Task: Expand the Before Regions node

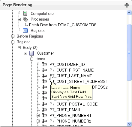Action: coord(13,36)
